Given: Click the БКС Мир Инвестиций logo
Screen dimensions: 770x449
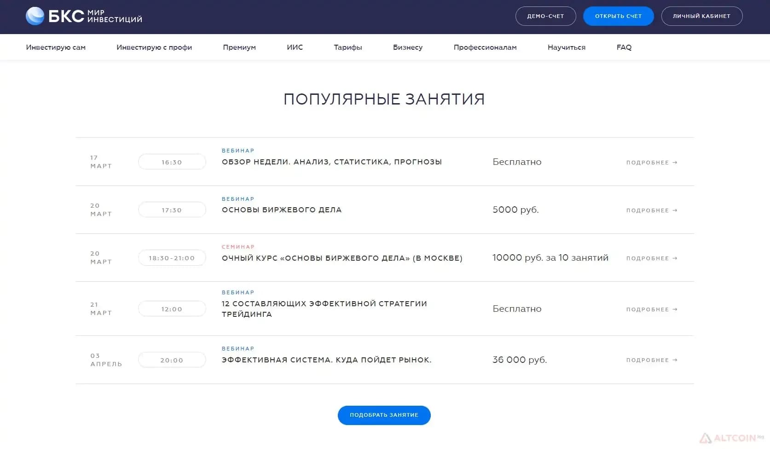Looking at the screenshot, I should coord(84,16).
